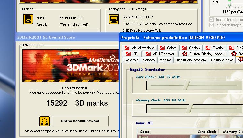Click the Core Clock 348.75 MHz label
Screen dimensions: 243x138
tap(158, 77)
